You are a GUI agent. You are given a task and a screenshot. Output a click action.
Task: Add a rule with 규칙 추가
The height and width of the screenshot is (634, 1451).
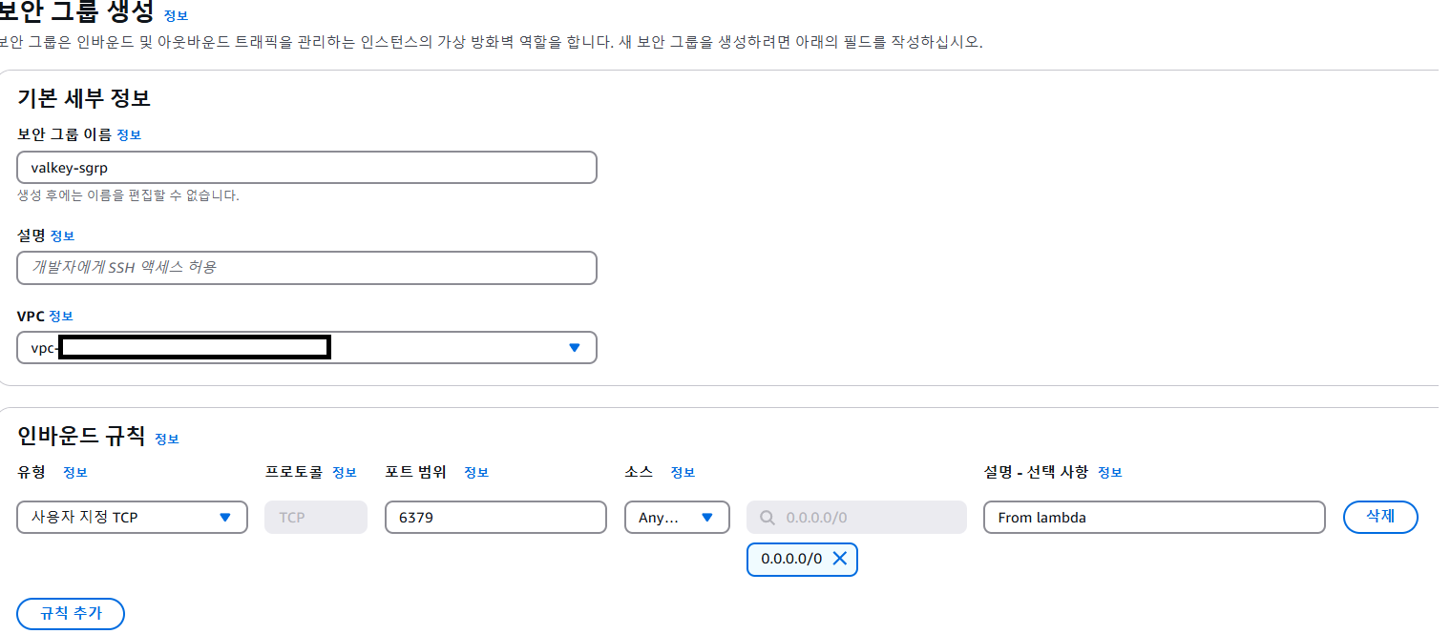[x=71, y=614]
